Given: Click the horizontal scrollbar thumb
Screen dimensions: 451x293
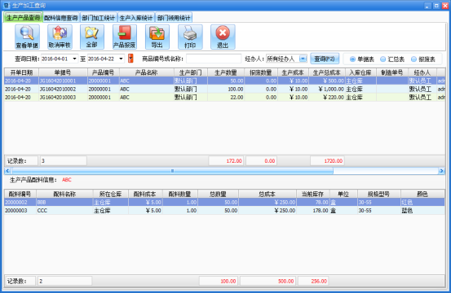Looking at the screenshot, I should (x=172, y=171).
